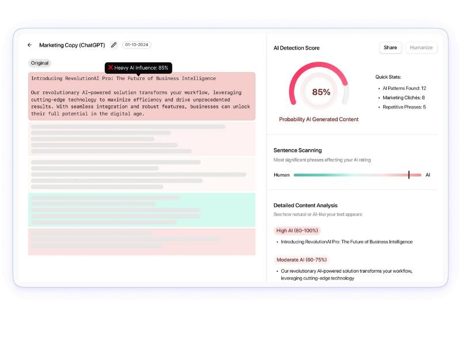Click the red highlighted first paragraph block
461x346 pixels.
(x=142, y=96)
